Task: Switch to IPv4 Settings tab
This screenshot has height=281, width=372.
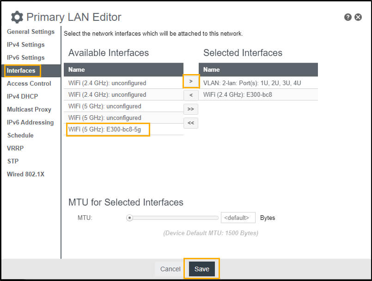Action: [x=26, y=45]
